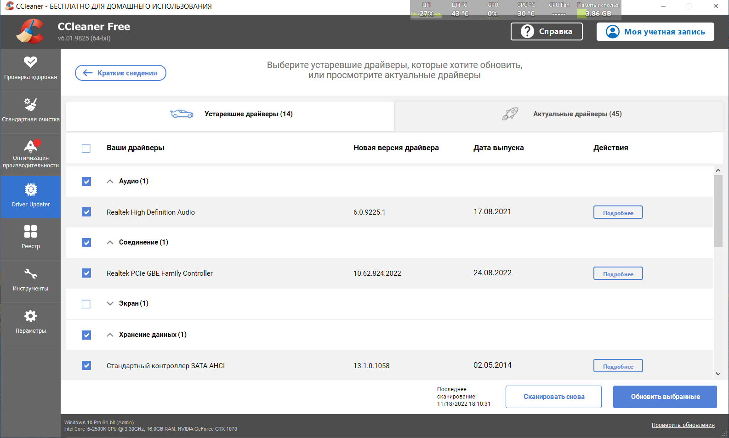Click the driver list scrollbar thumb
The height and width of the screenshot is (438, 729).
point(718,211)
